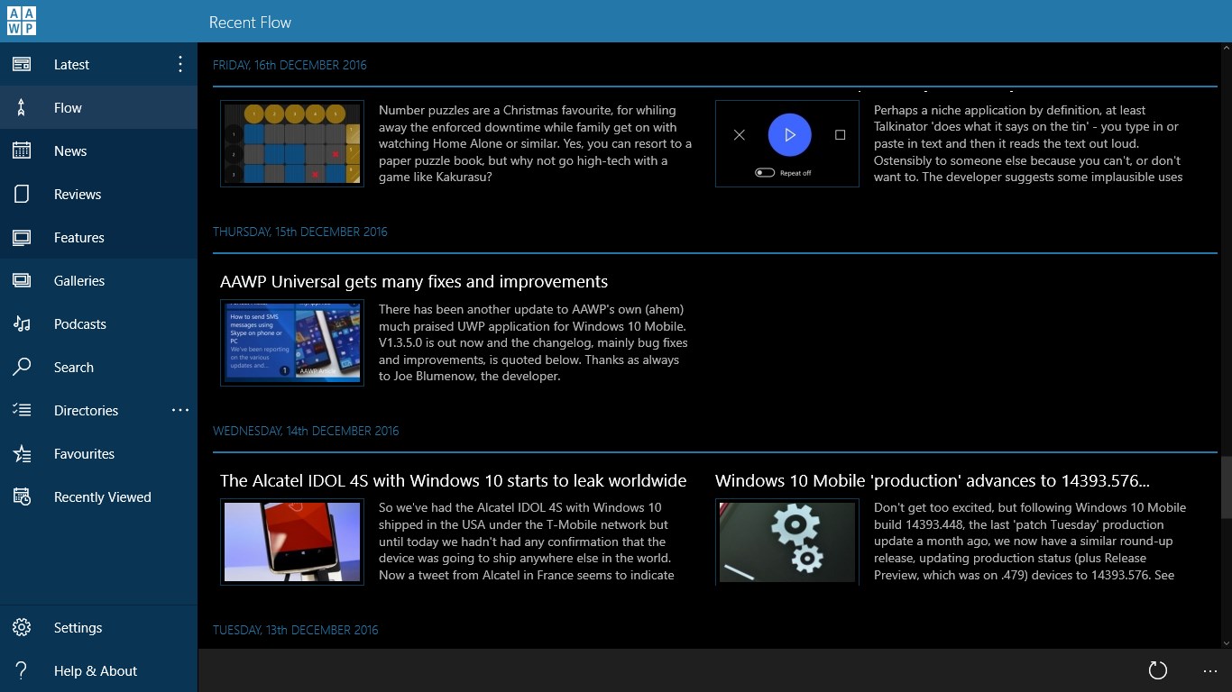
Task: Open Settings label in sidebar
Action: [78, 627]
